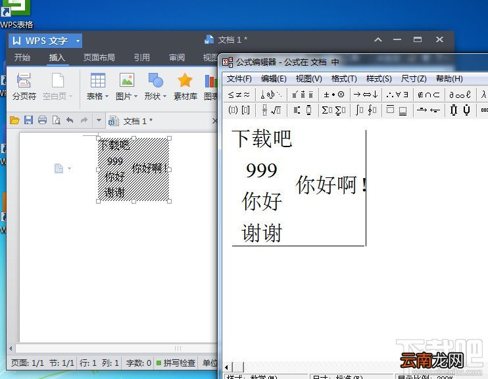The height and width of the screenshot is (379, 488).
Task: Click 下载吧 text in the formula editor
Action: coord(262,139)
